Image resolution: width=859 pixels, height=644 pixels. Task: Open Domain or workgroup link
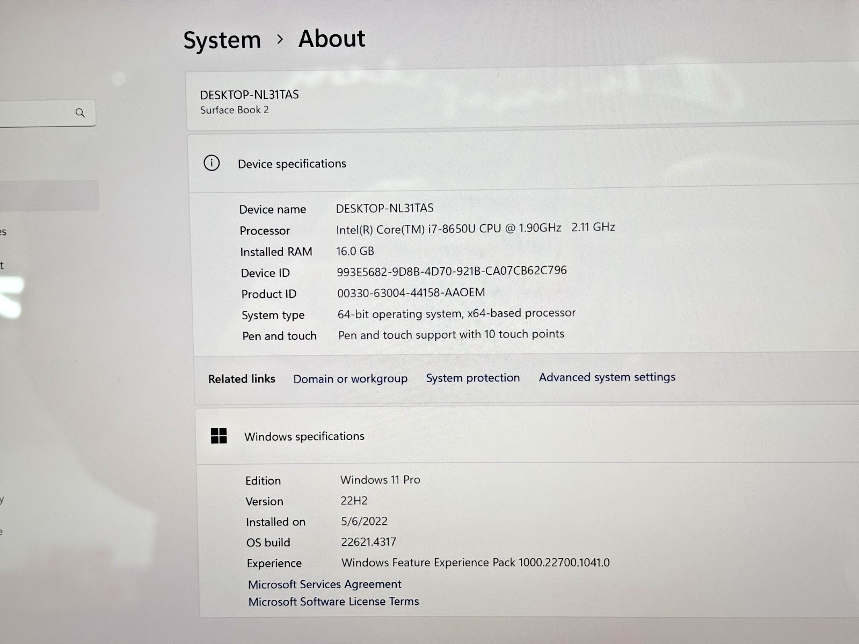[x=350, y=378]
